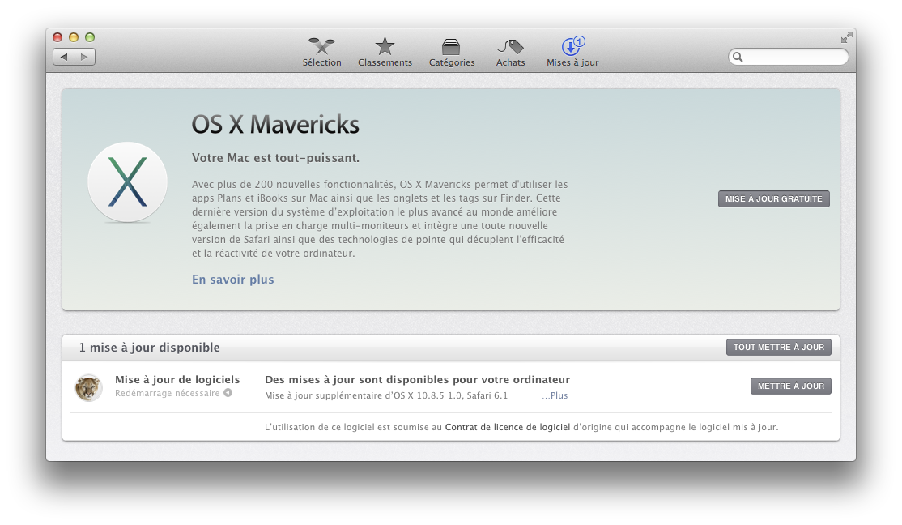Click the text Votre Mac est tout-puissant.

point(275,158)
